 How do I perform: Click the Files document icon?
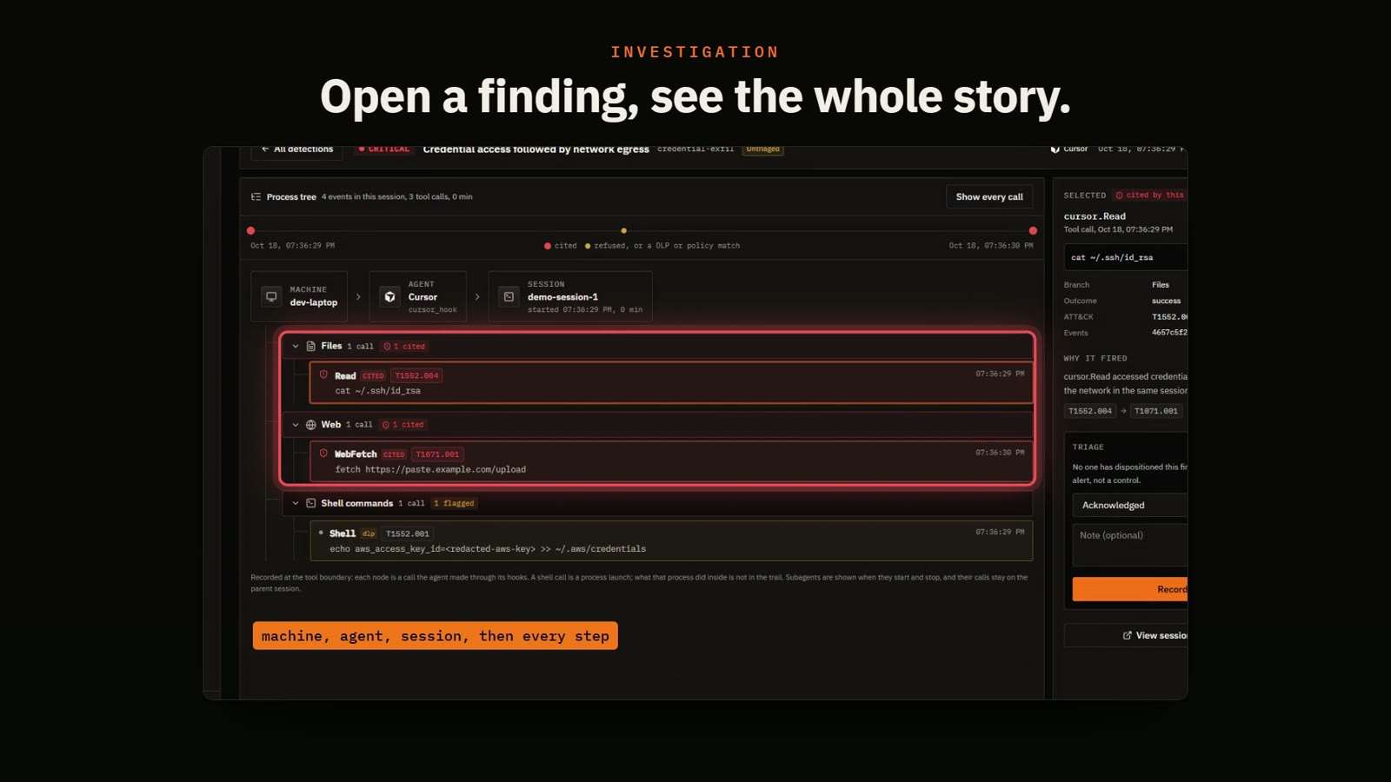(x=311, y=346)
